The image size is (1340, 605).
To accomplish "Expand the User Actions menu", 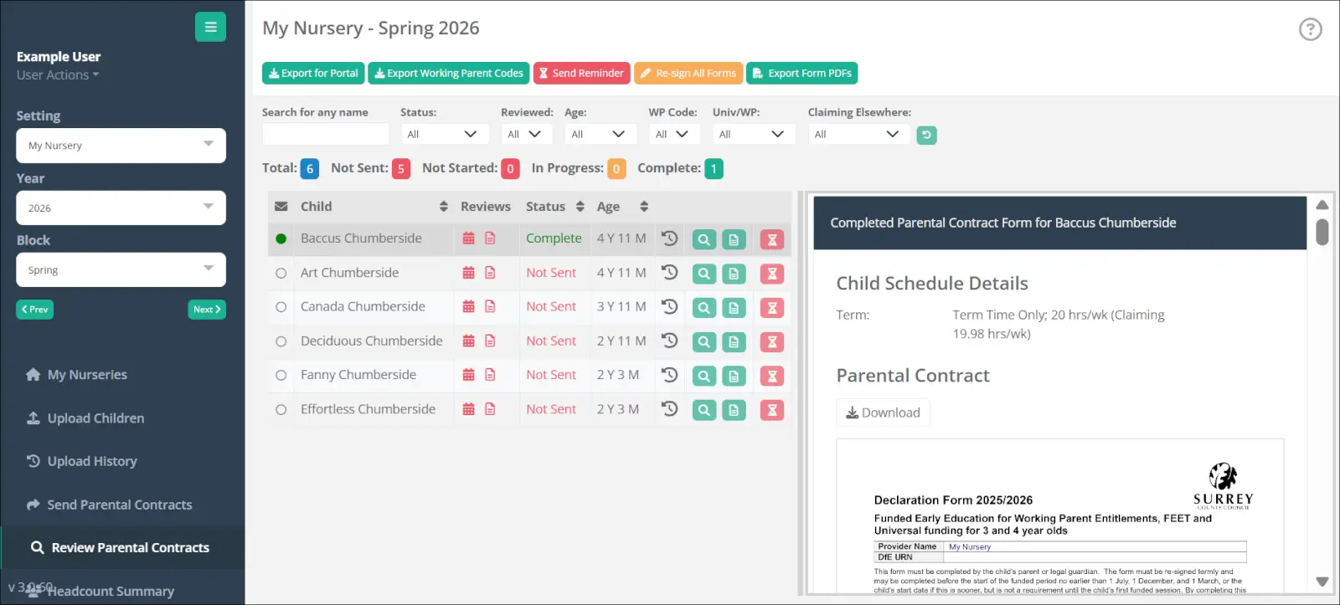I will pyautogui.click(x=58, y=75).
